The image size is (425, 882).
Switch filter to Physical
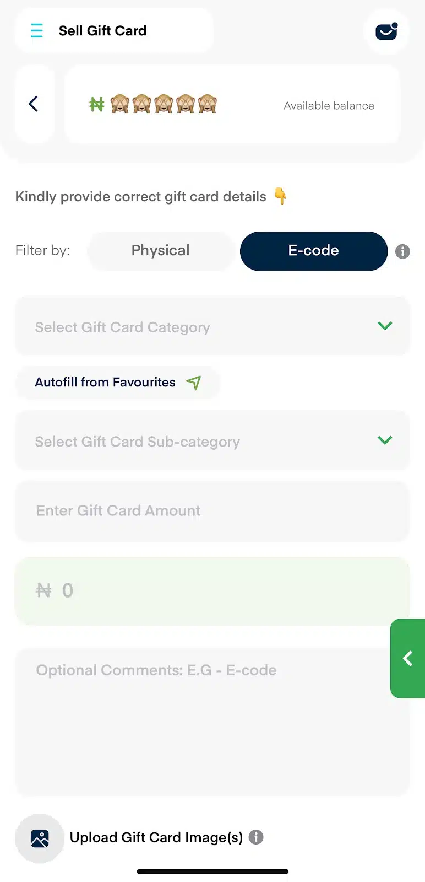click(161, 251)
